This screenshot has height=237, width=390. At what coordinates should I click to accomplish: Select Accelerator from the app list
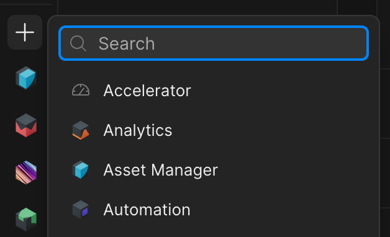[x=214, y=91]
